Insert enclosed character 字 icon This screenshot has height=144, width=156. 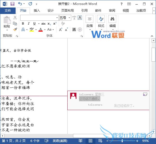[80, 30]
